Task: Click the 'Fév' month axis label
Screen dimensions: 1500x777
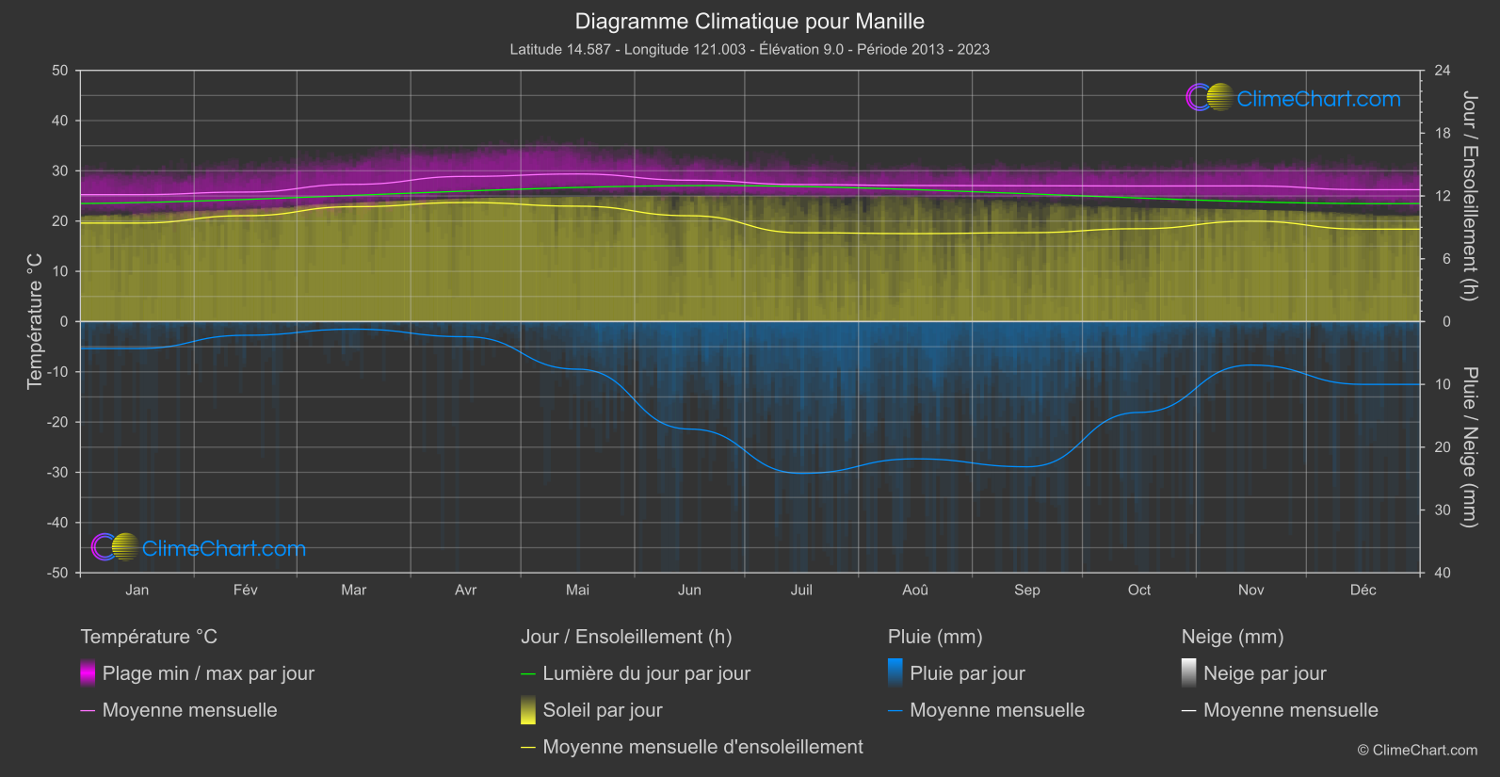Action: pyautogui.click(x=246, y=590)
